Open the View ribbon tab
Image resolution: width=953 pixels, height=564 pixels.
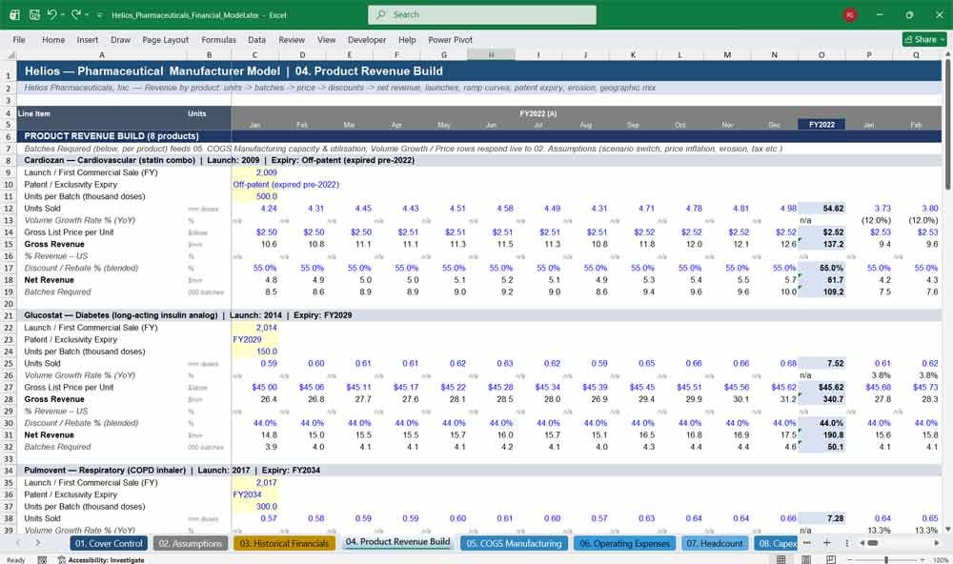coord(326,39)
